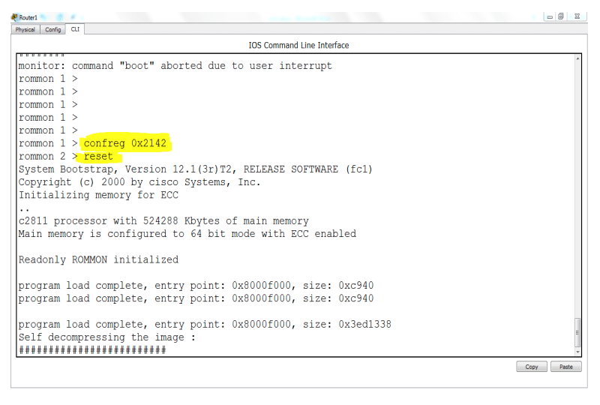
Task: Maximize the Router1 window
Action: click(x=560, y=16)
